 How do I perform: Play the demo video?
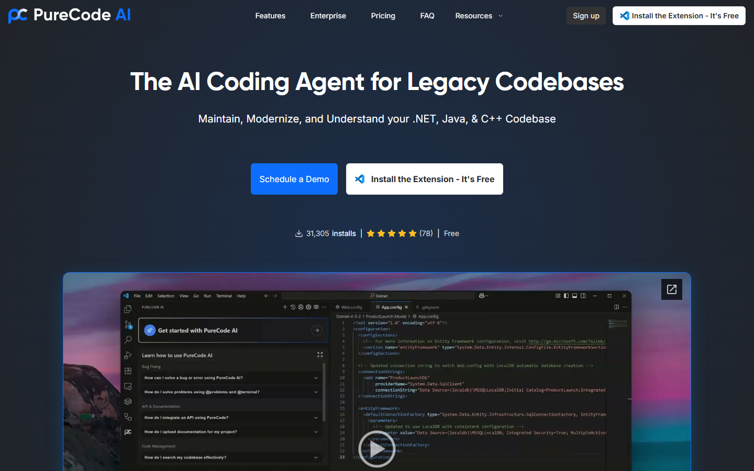point(376,449)
